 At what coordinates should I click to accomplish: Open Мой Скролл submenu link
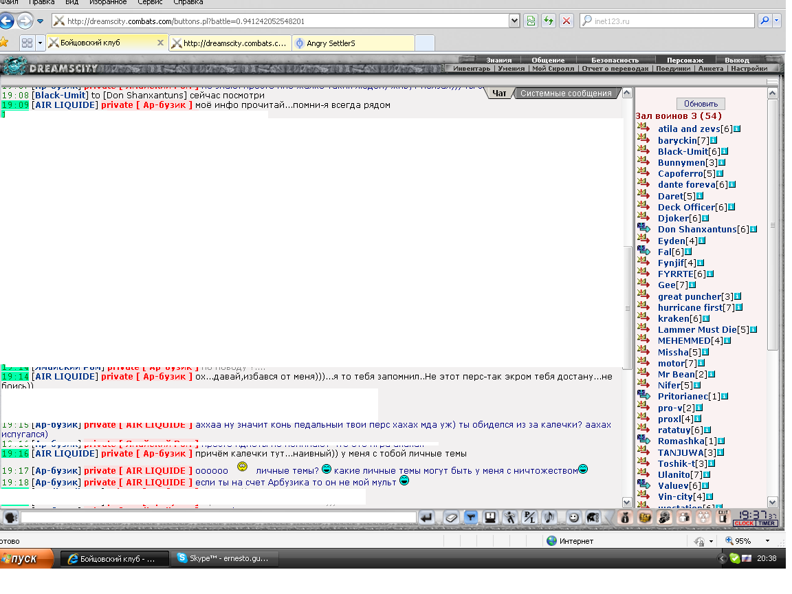point(553,69)
